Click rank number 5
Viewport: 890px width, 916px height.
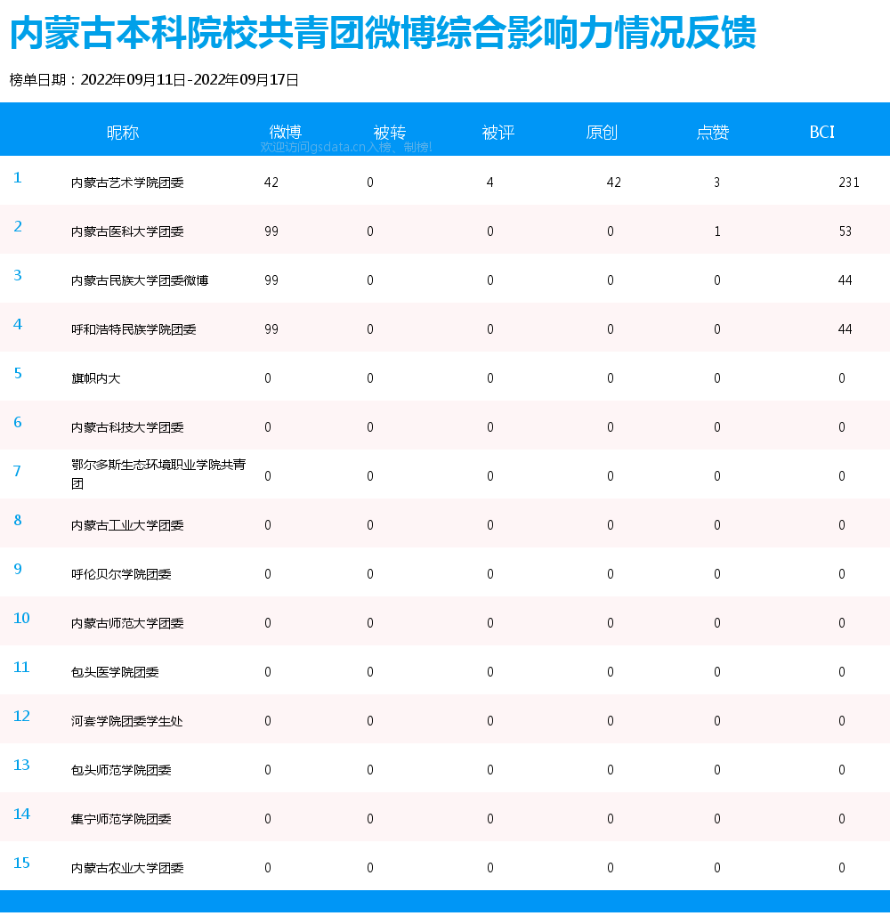pos(18,373)
